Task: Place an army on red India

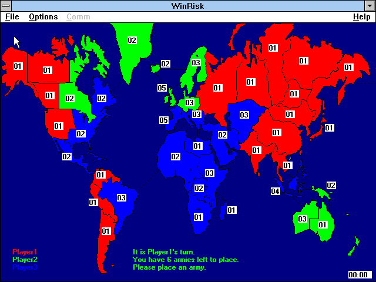Action: tap(256, 150)
